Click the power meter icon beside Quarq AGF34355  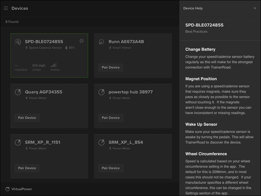pyautogui.click(x=18, y=92)
